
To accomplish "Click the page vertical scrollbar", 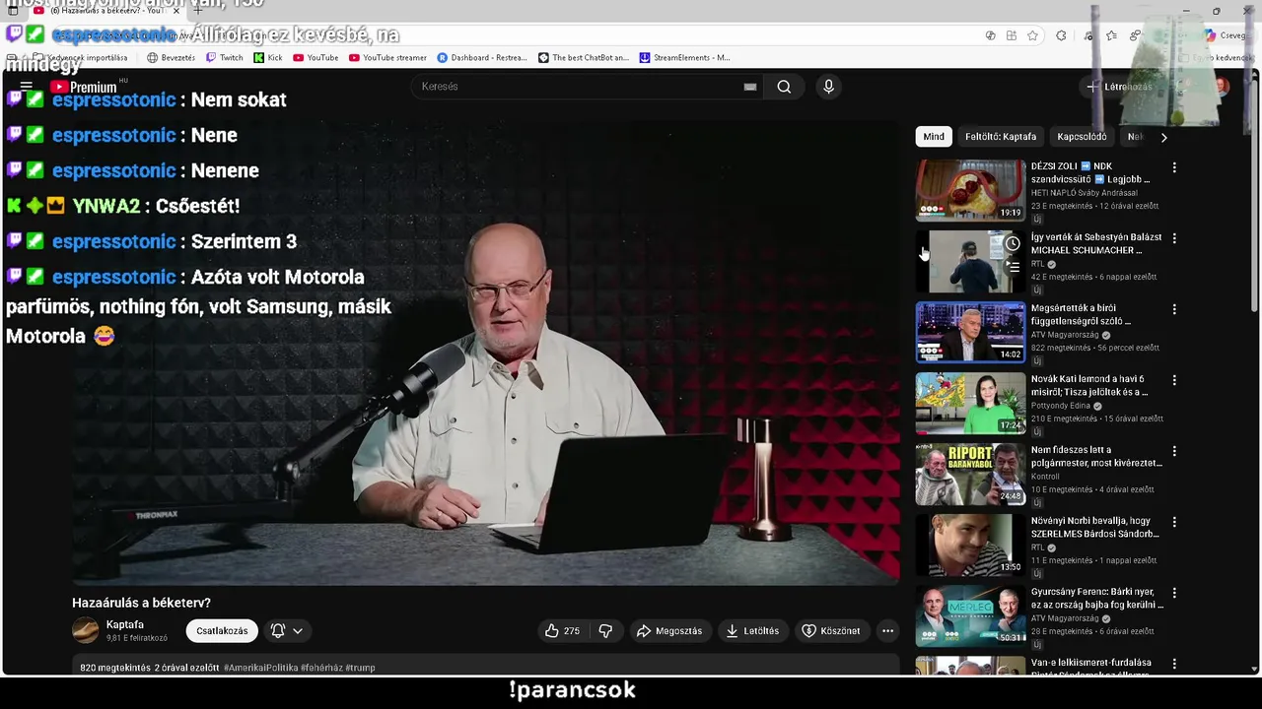I will coord(1254,197).
